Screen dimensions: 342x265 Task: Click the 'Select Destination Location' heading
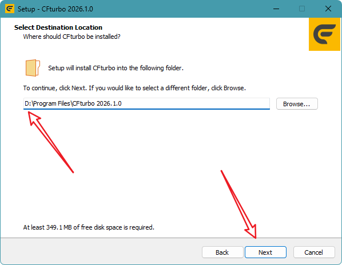click(x=58, y=27)
